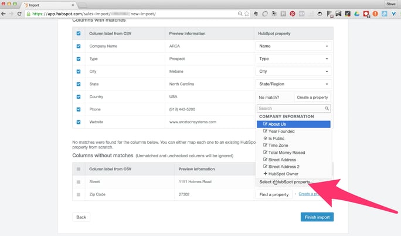
Task: Click the Steve profile button
Action: (x=391, y=4)
